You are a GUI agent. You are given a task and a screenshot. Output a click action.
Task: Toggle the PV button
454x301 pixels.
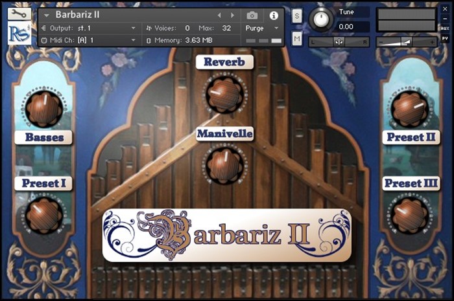[445, 38]
